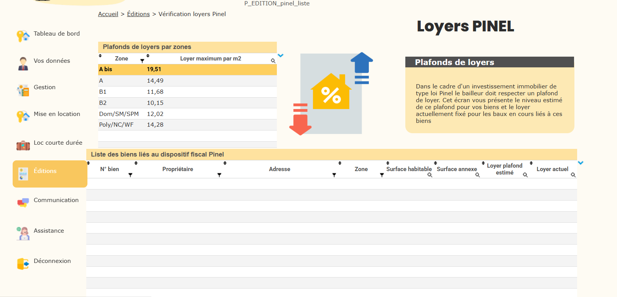Click the filter icon in the N° bien column

tap(130, 175)
